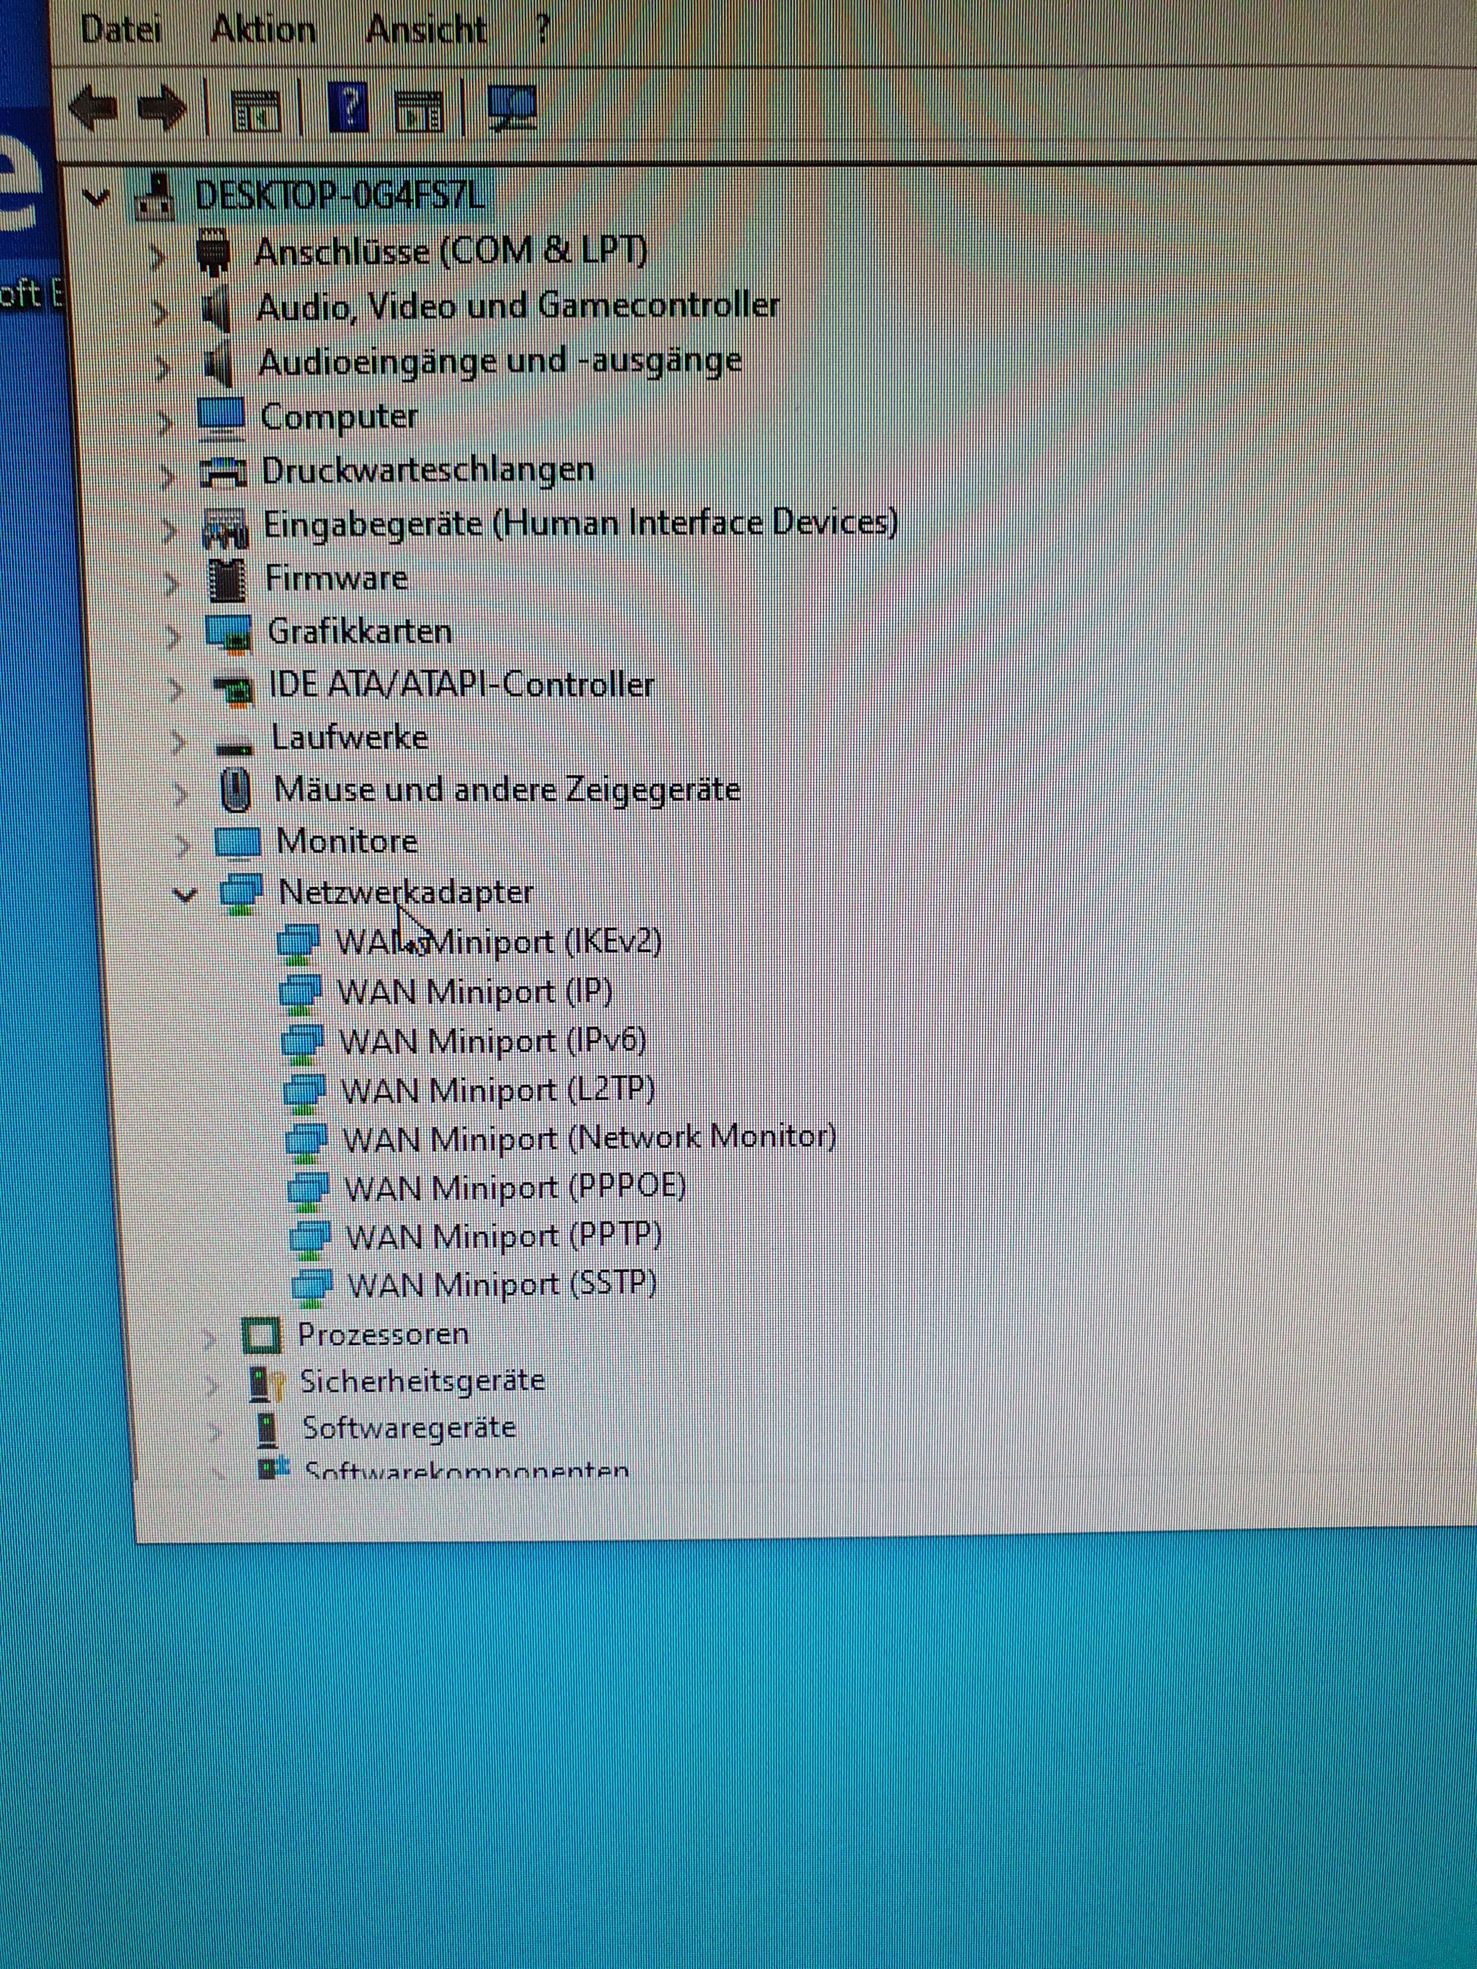1477x1969 pixels.
Task: Collapse the DESKTOP-0G4FS7L root node
Action: point(96,198)
